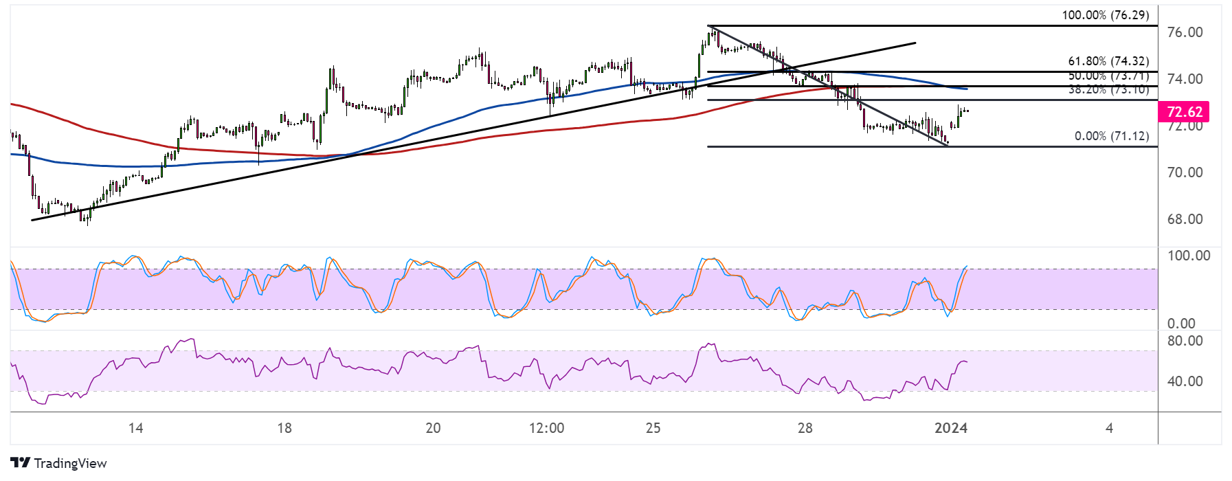The width and height of the screenshot is (1232, 481).
Task: Click the 68.00 price axis label
Action: [x=1185, y=219]
